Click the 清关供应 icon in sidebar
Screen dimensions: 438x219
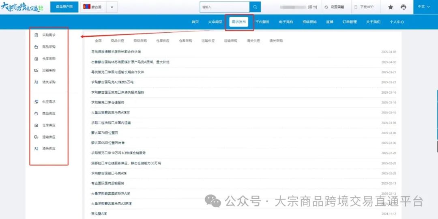(x=36, y=149)
